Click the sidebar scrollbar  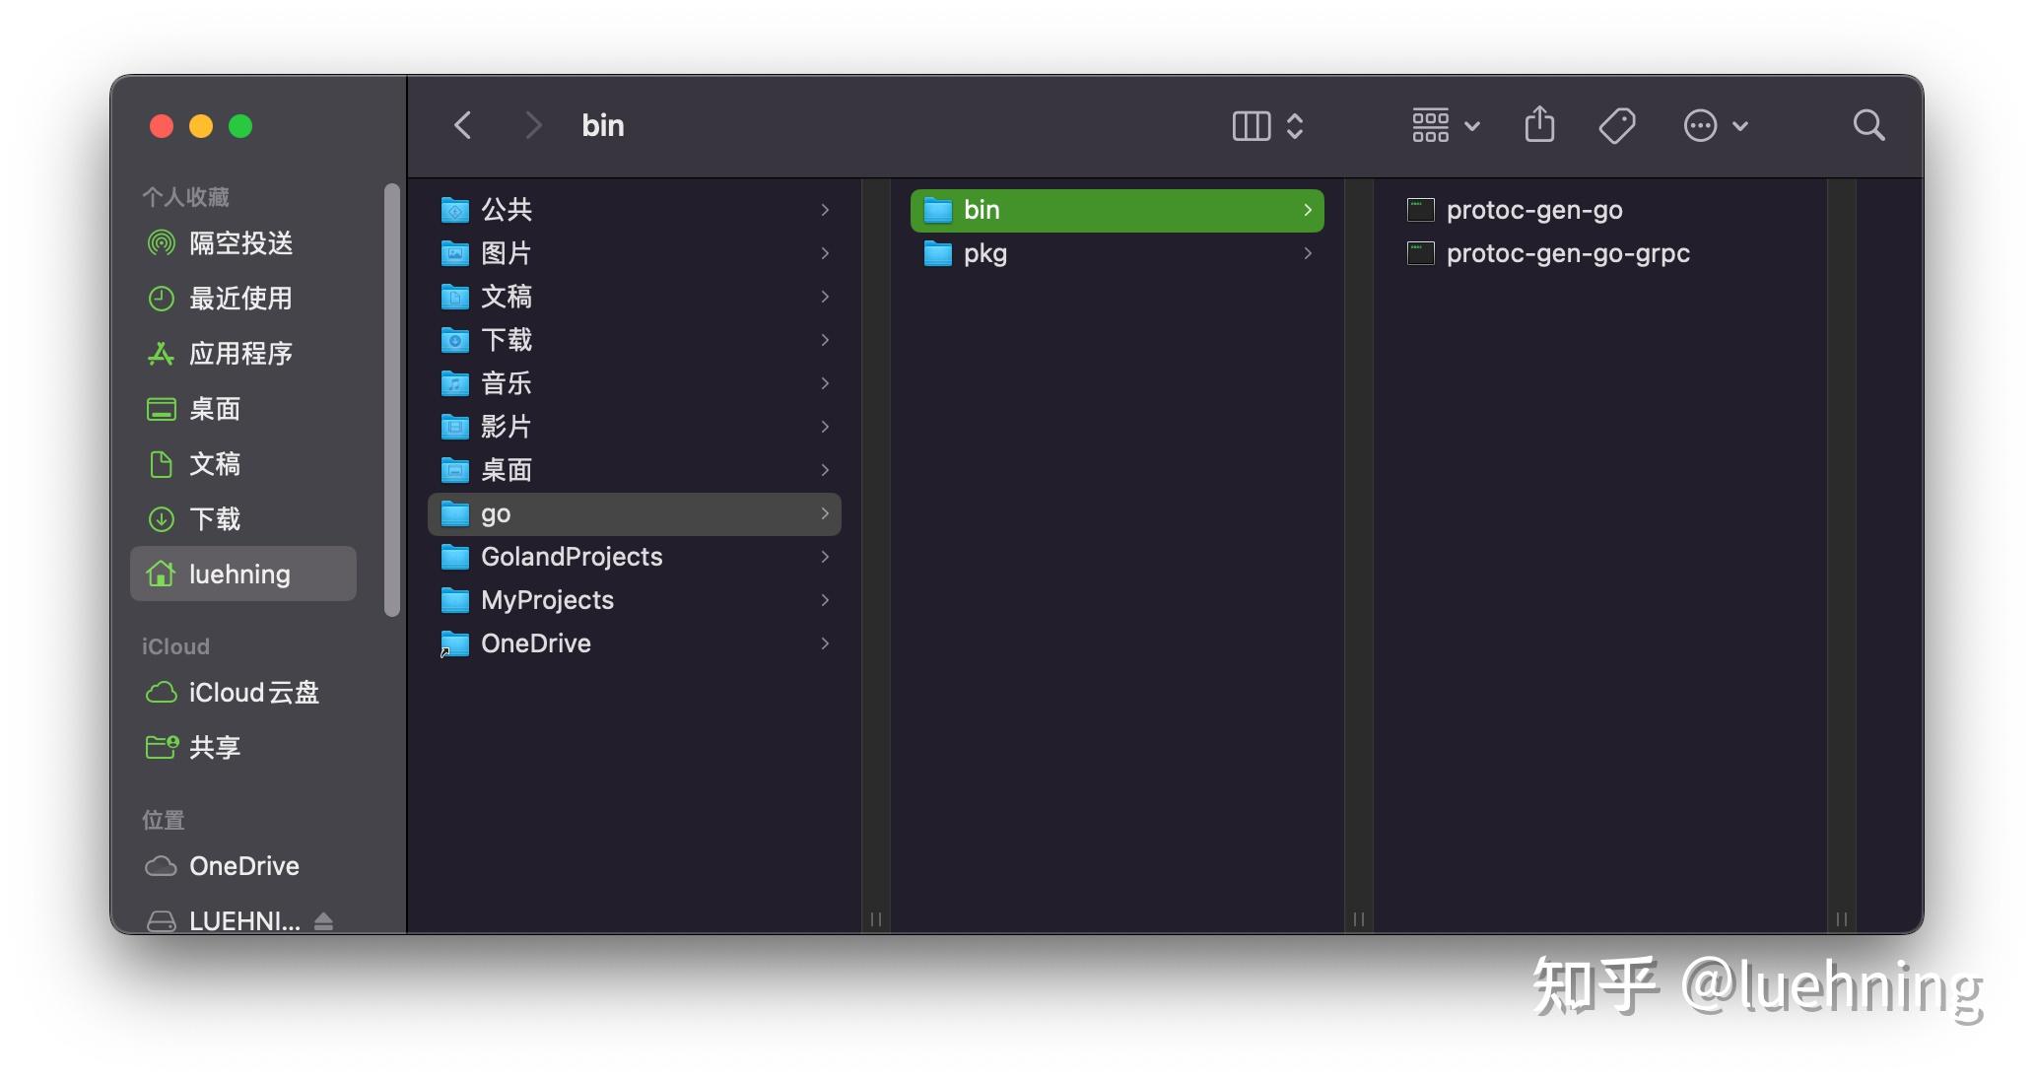click(392, 399)
